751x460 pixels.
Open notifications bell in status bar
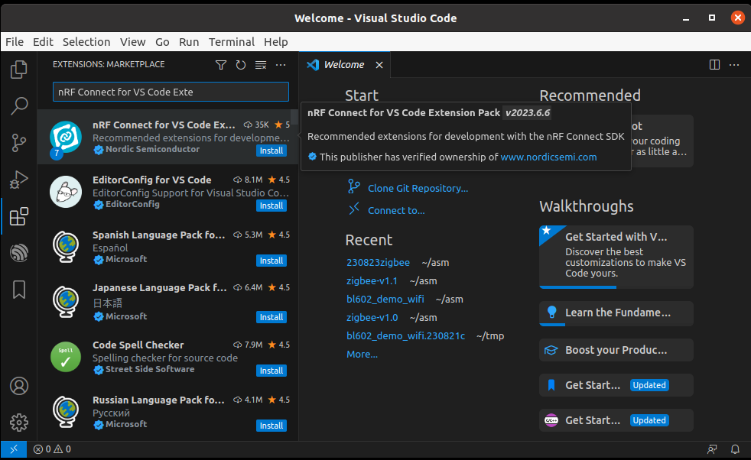coord(735,449)
